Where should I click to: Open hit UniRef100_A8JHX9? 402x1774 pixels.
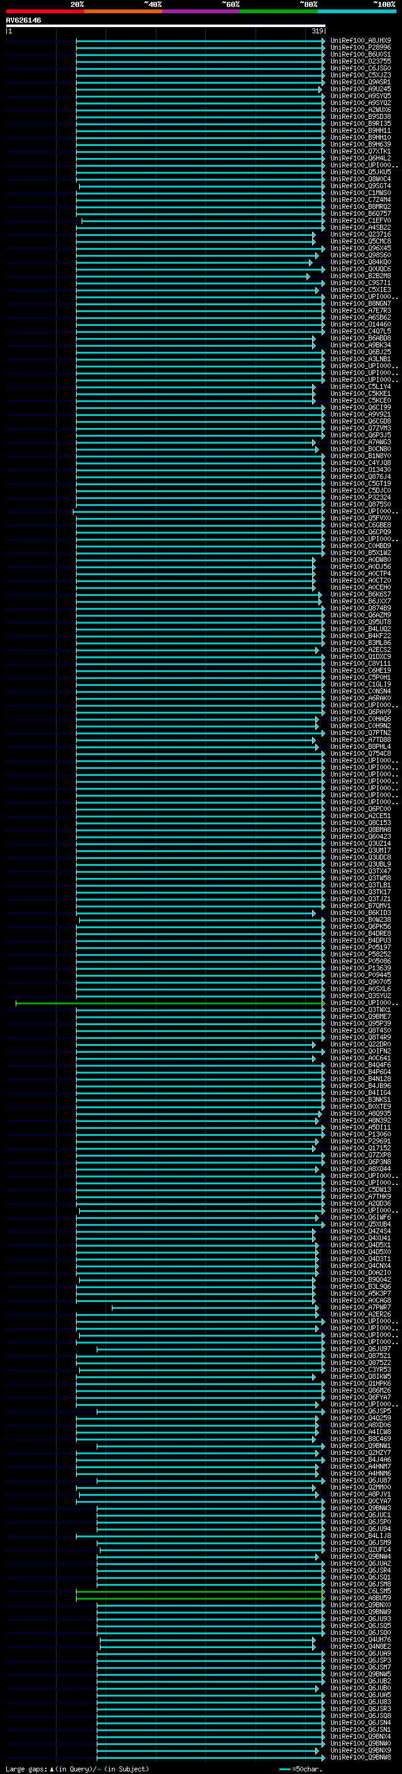coord(361,41)
